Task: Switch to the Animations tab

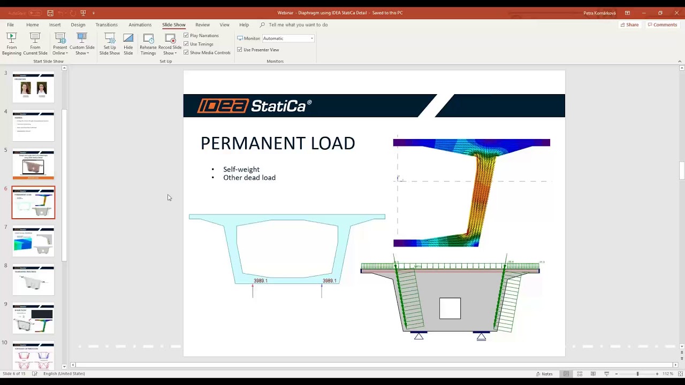Action: pyautogui.click(x=140, y=25)
